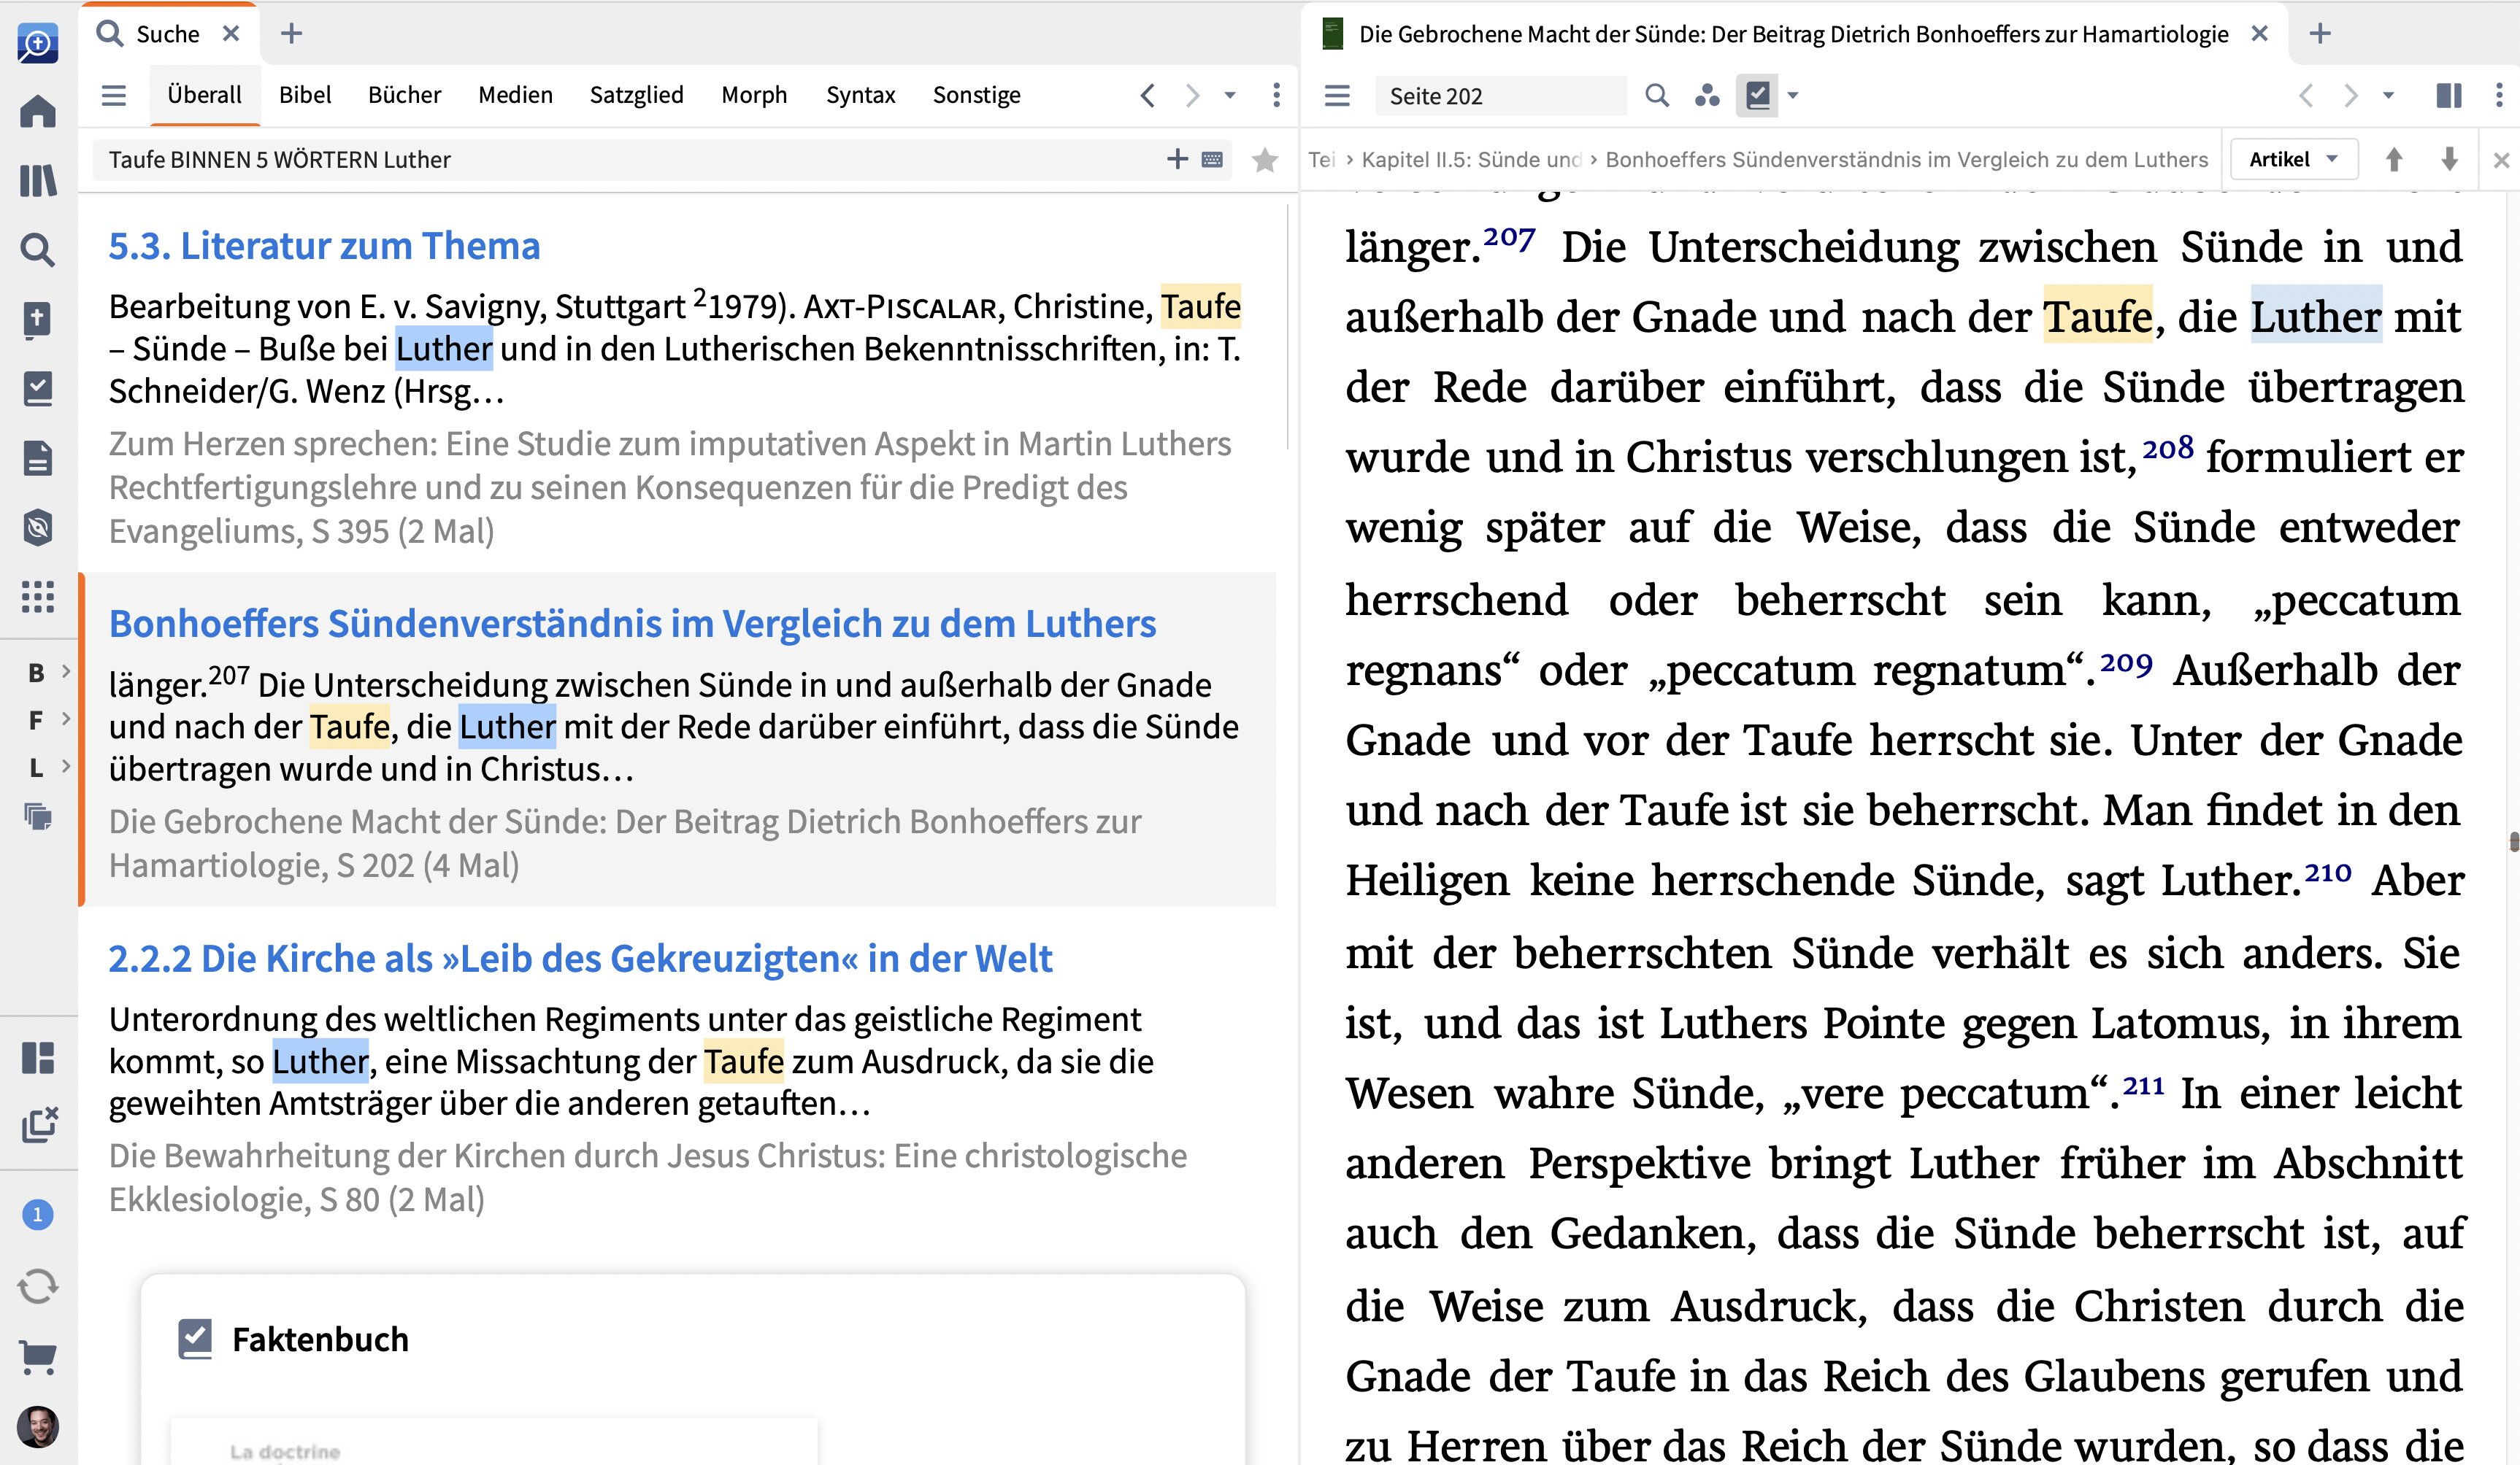This screenshot has height=1465, width=2520.
Task: Add new tab next to Suche
Action: [291, 34]
